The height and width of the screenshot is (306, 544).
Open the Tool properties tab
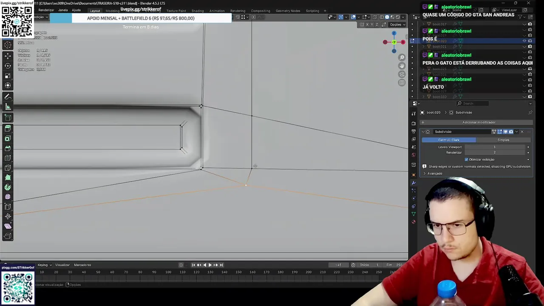(x=414, y=113)
